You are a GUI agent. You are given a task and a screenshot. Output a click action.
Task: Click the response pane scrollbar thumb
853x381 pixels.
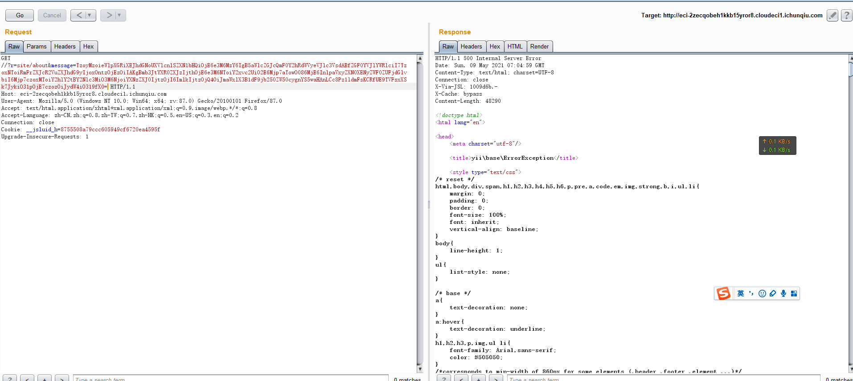pyautogui.click(x=851, y=69)
